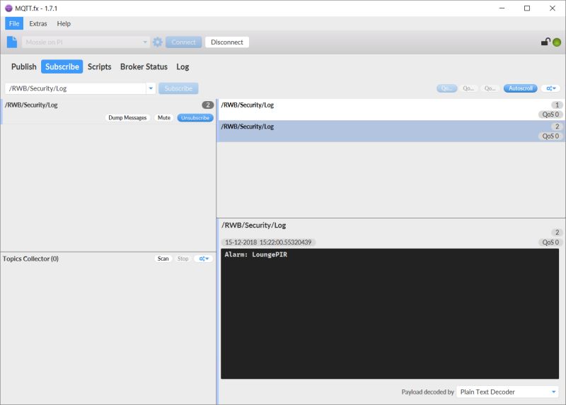Select message number 2 in received list
566x405 pixels.
click(x=391, y=131)
